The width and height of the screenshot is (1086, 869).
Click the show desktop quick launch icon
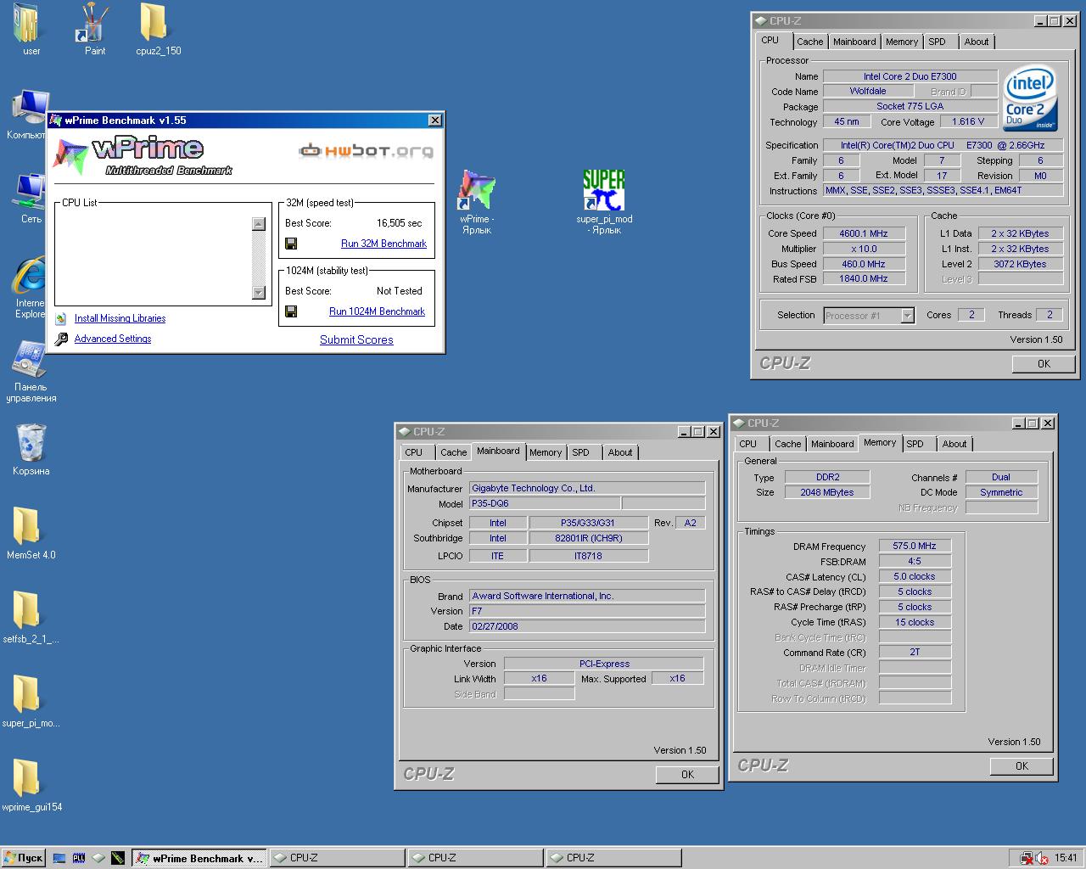click(x=59, y=858)
